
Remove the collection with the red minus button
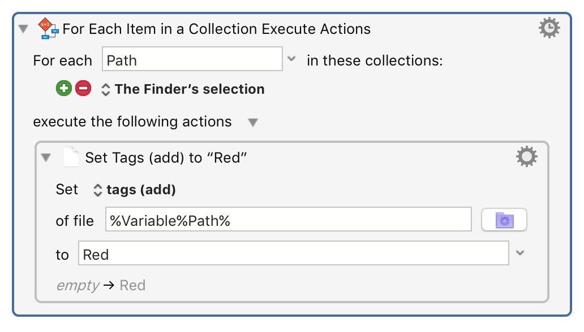point(83,89)
